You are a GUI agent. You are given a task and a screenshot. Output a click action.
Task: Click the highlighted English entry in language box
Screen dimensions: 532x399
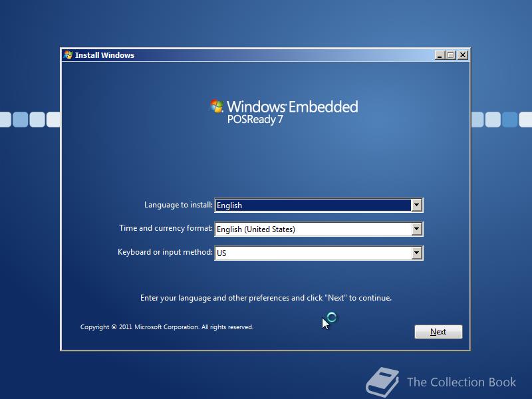click(229, 205)
